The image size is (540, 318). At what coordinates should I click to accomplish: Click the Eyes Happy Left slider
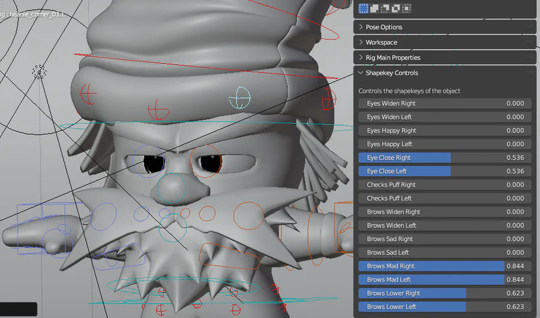[445, 144]
